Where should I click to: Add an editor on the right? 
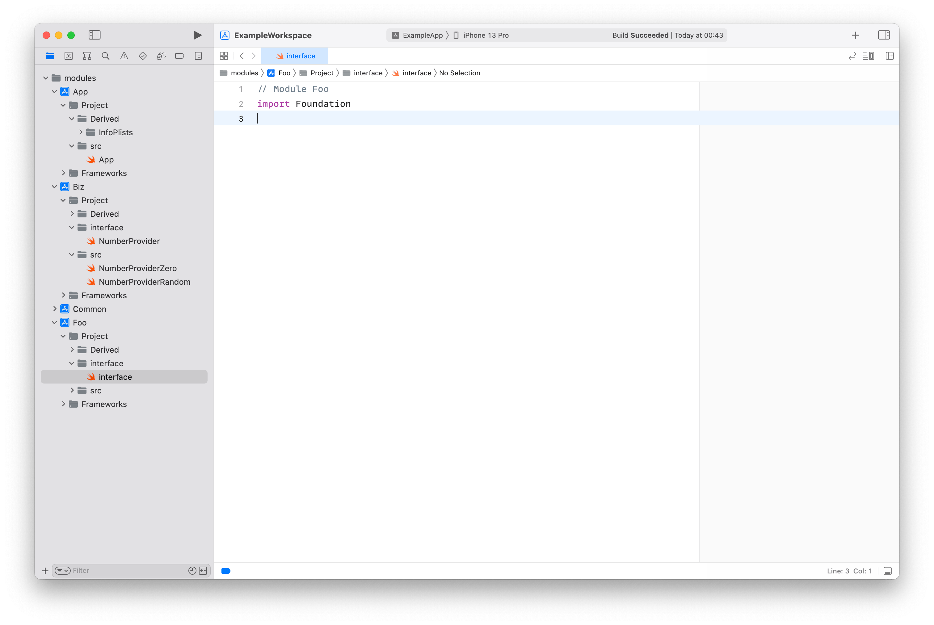[889, 56]
